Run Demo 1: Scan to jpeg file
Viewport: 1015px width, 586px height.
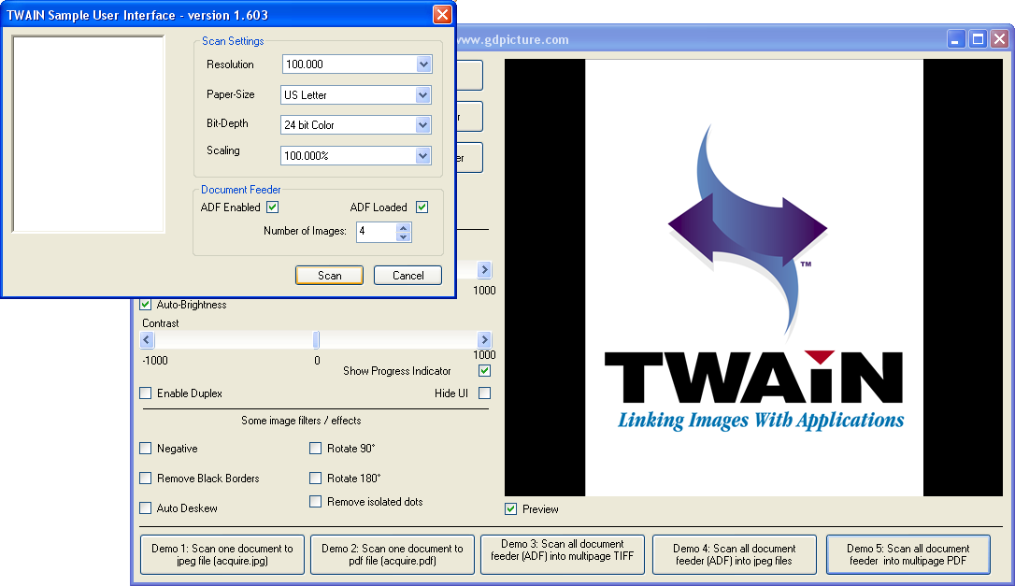pyautogui.click(x=222, y=554)
